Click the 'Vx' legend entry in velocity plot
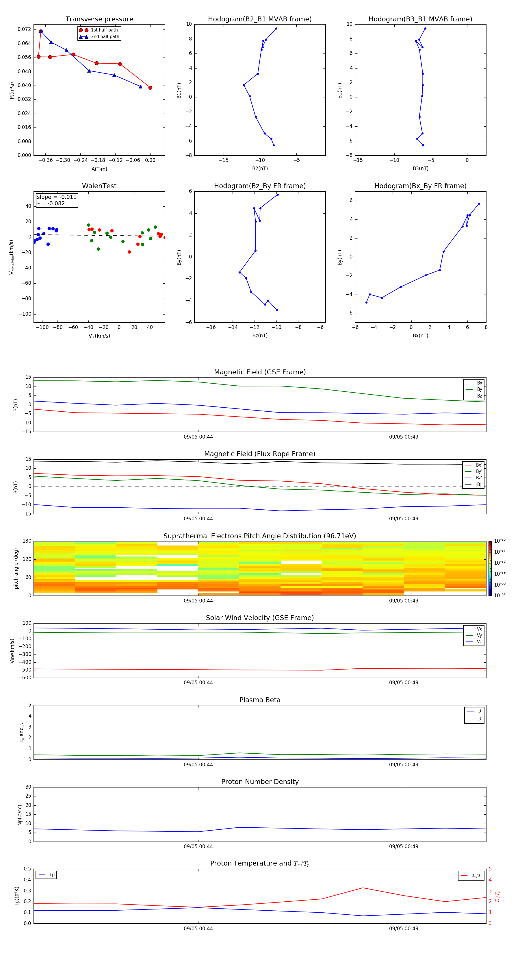520x954 pixels. [474, 629]
